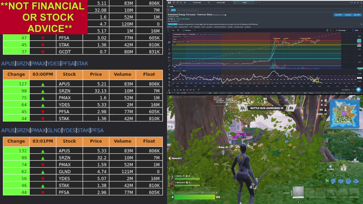Open the 5m interval selector
This screenshot has height=204, width=363.
(x=174, y=30)
